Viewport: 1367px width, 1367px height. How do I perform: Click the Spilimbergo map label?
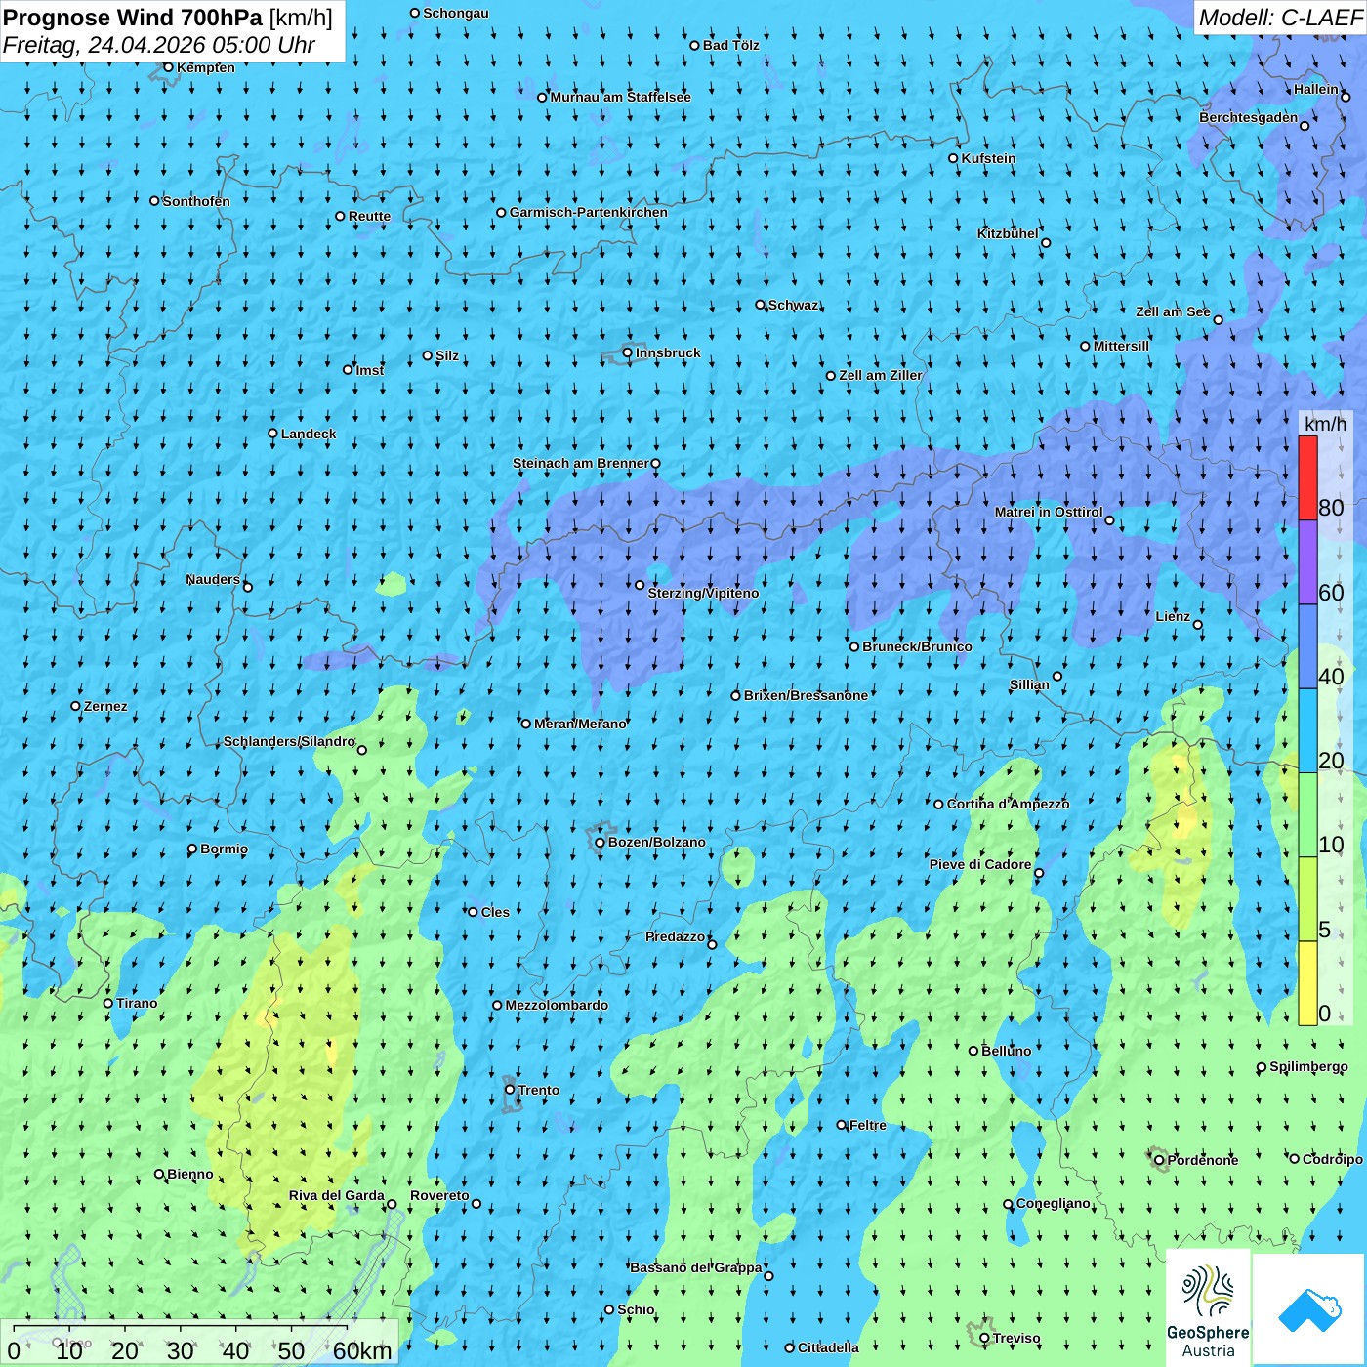[1308, 1066]
